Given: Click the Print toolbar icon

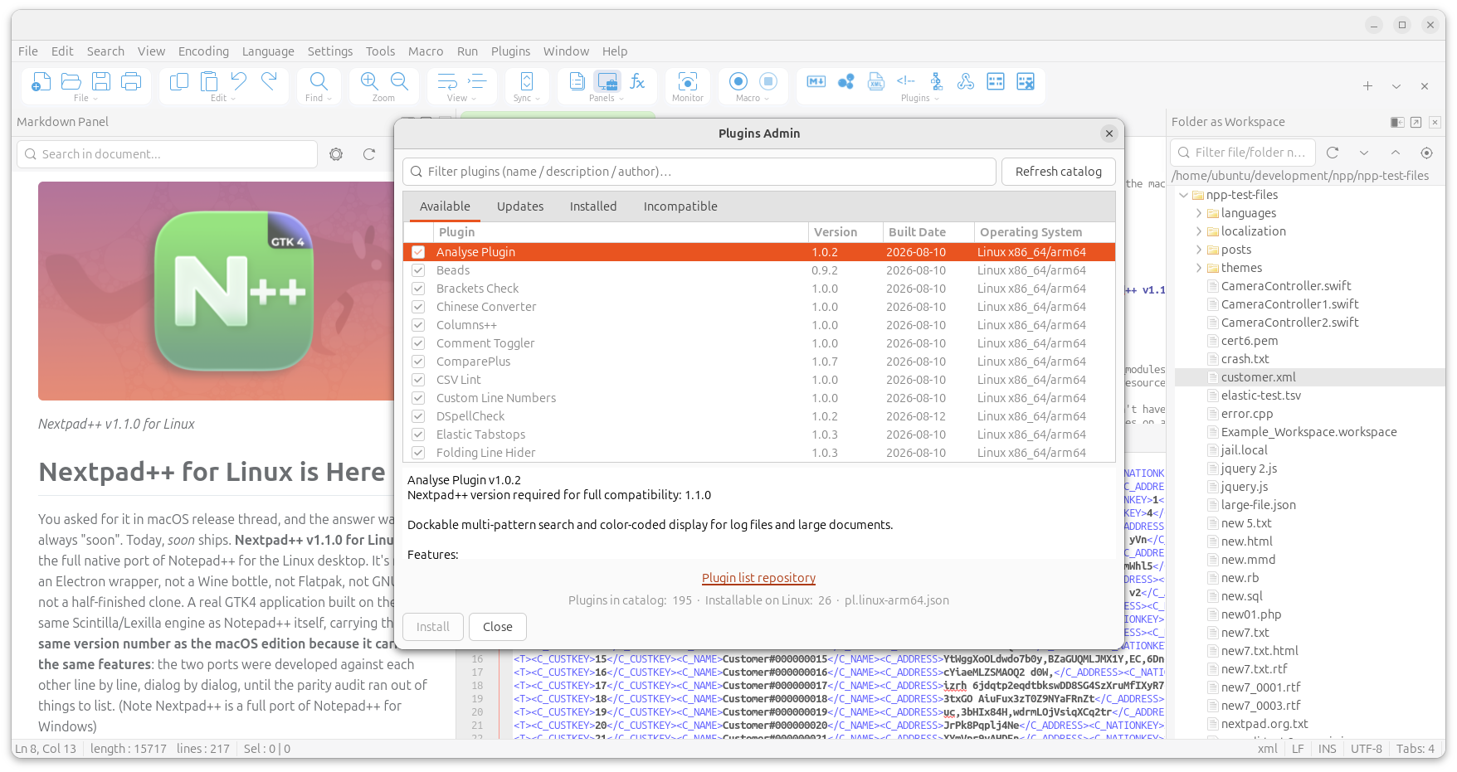Looking at the screenshot, I should click(x=131, y=81).
